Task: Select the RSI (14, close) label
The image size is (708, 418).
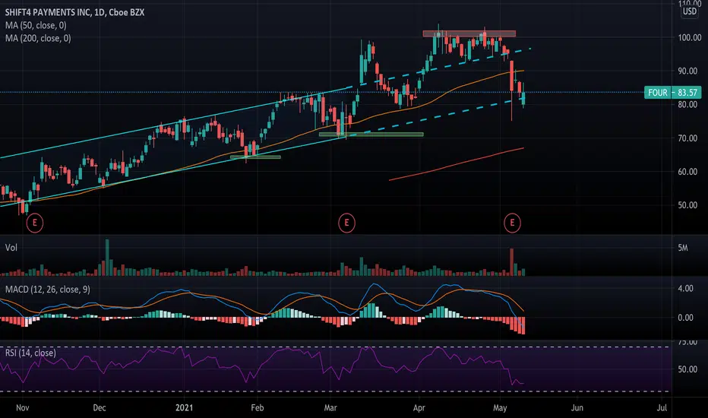Action: coord(30,353)
